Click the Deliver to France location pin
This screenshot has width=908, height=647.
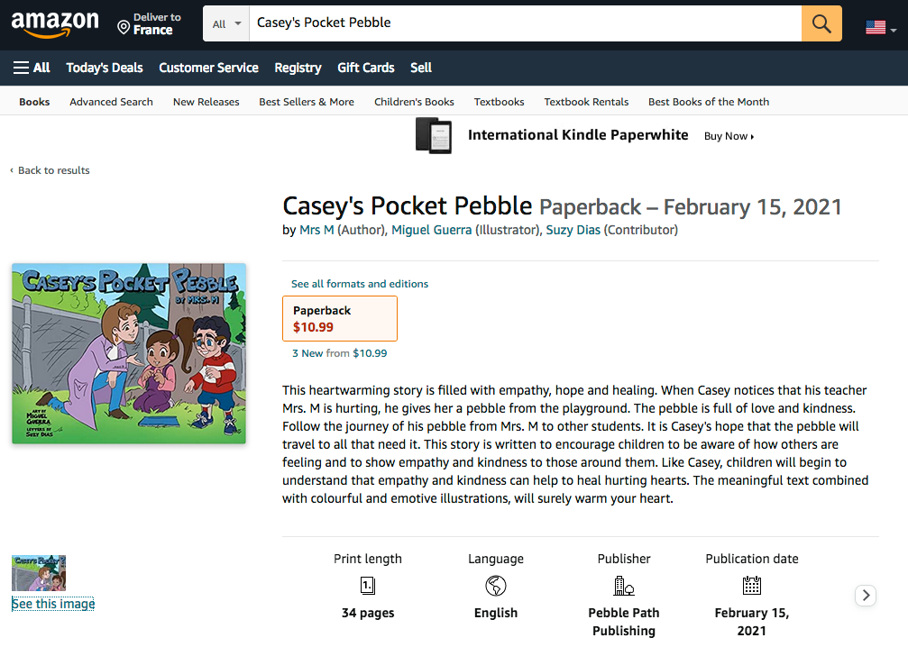click(x=124, y=27)
